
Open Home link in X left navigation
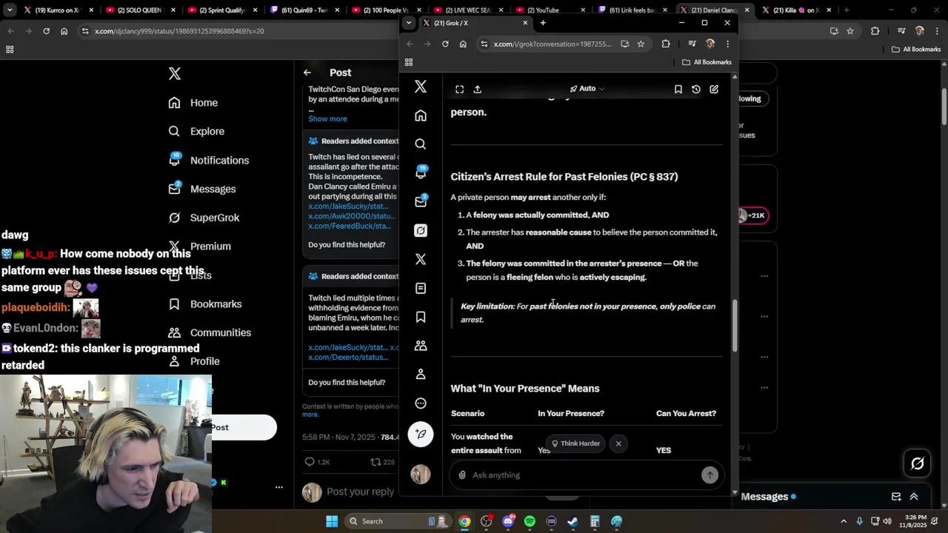193,103
